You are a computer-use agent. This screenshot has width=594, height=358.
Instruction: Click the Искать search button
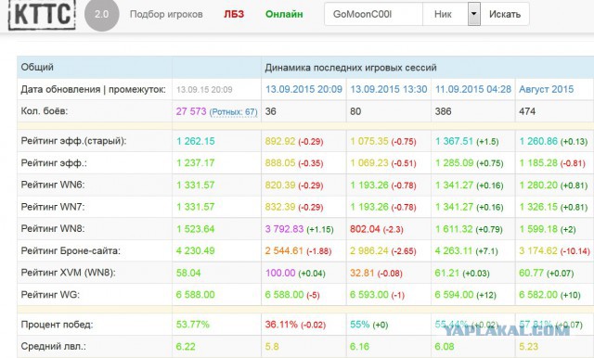tap(505, 15)
